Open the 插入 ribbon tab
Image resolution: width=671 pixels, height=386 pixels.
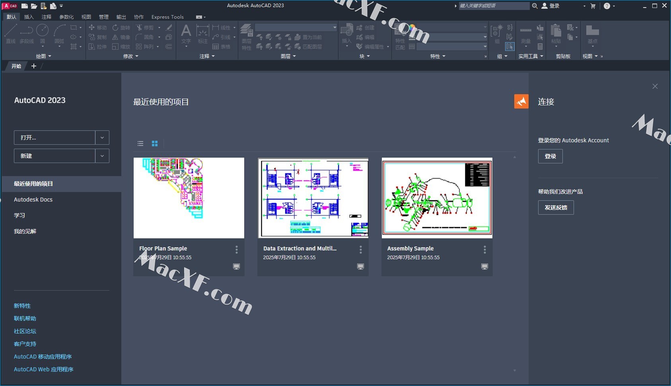coord(29,17)
